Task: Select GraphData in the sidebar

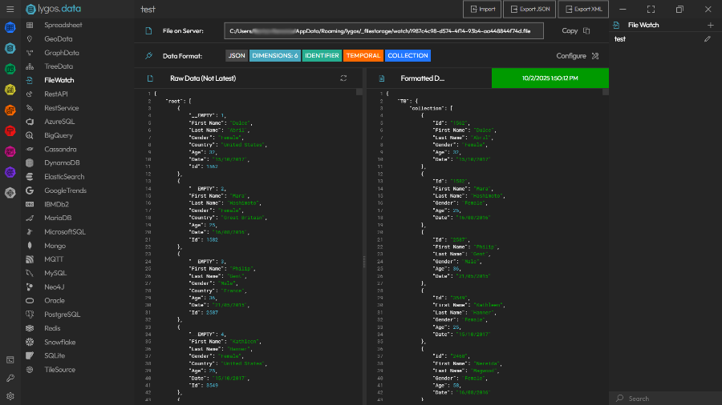Action: 61,52
